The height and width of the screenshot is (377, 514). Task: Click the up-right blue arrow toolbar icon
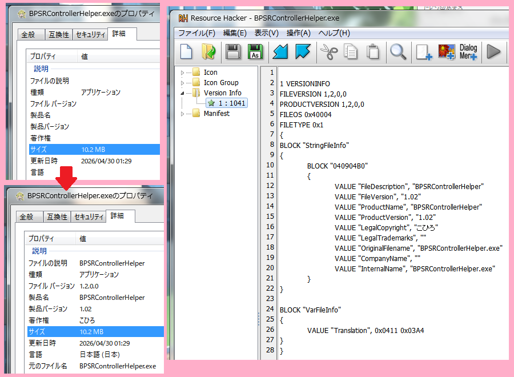click(x=303, y=52)
